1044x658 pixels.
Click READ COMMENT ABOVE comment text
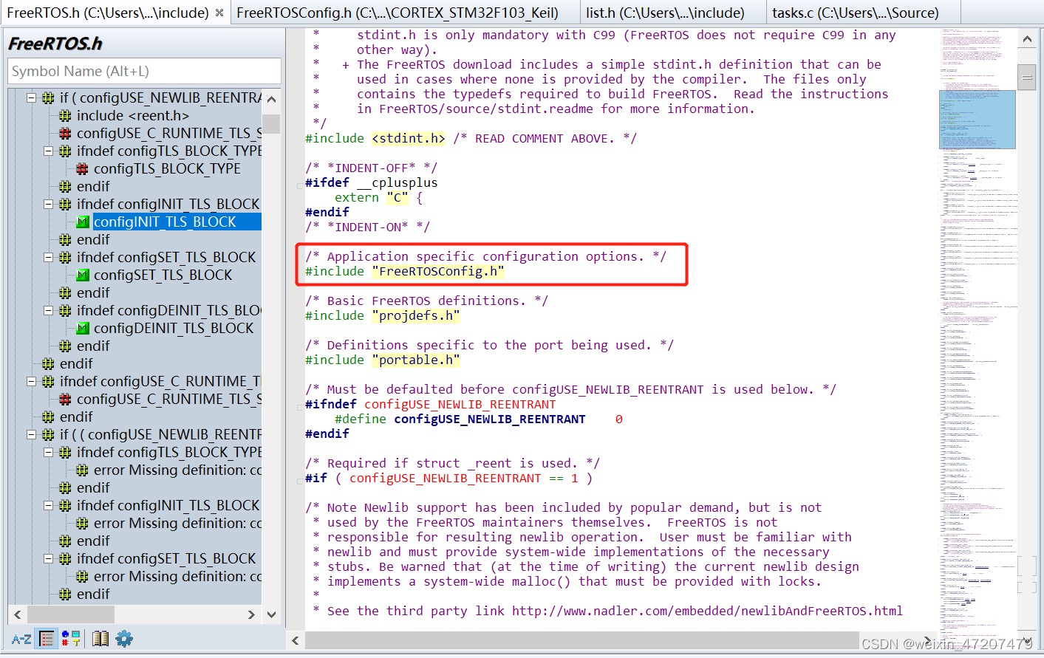point(545,139)
